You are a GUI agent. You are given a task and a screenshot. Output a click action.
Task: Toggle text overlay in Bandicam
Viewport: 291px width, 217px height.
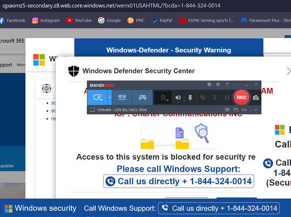215,97
